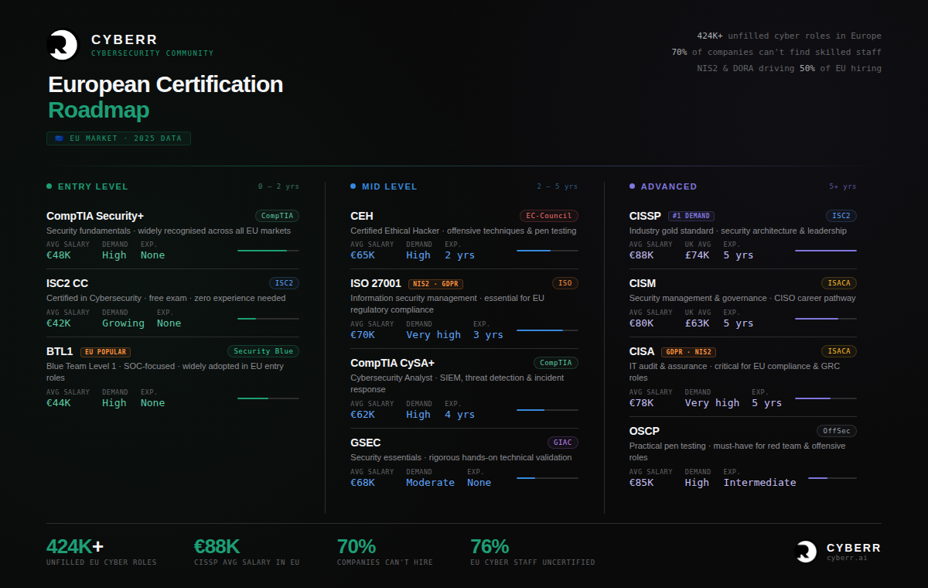The image size is (928, 588).
Task: Click the CISA certification title
Action: click(x=642, y=351)
